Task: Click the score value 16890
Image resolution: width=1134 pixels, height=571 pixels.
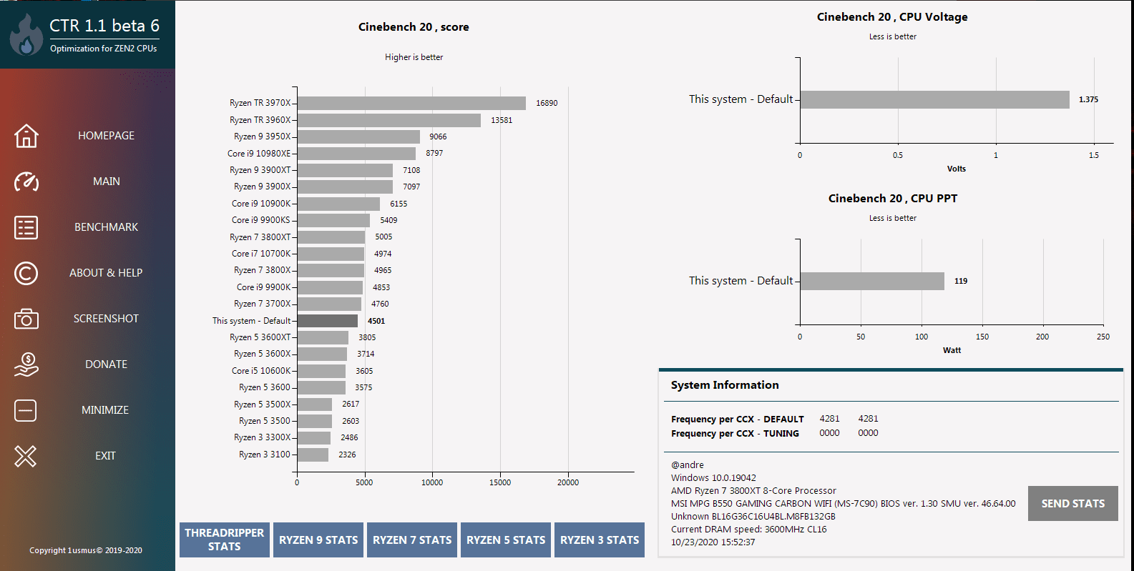Action: tap(547, 103)
